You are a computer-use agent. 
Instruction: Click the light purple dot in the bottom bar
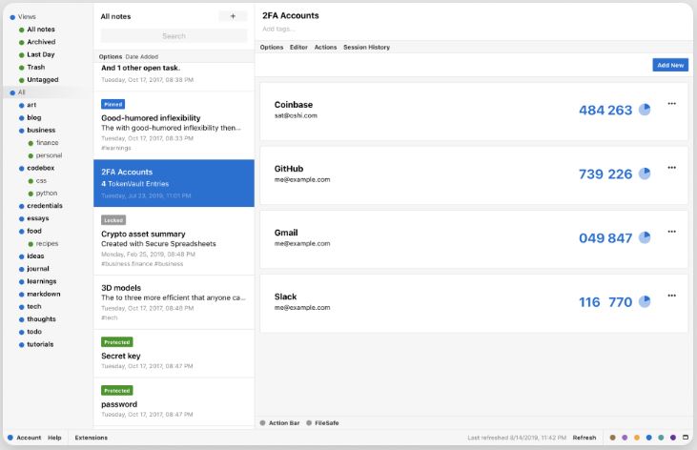[x=625, y=438]
